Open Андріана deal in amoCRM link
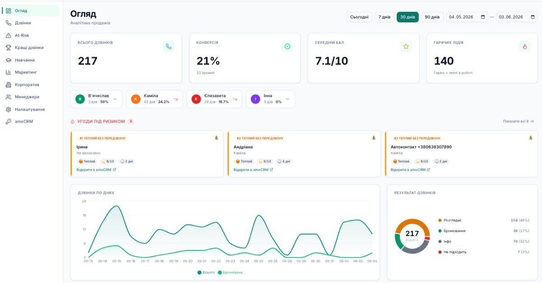 [x=253, y=170]
